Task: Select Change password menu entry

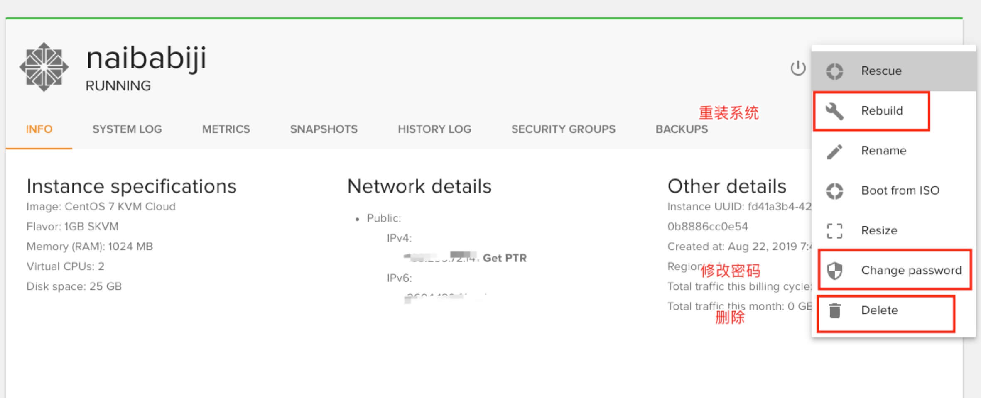Action: click(x=911, y=271)
